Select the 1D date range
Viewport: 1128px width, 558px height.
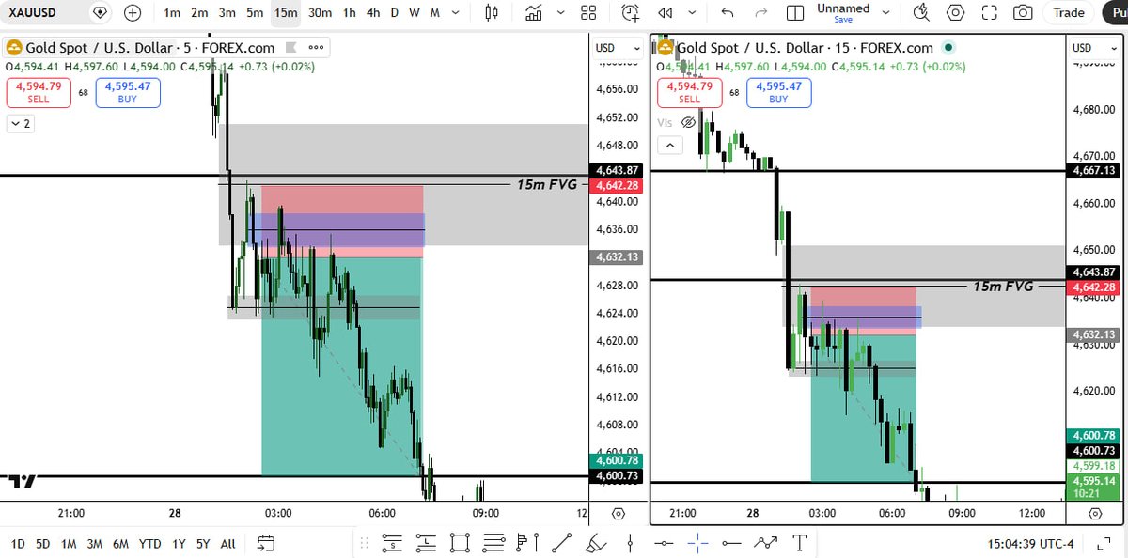tap(18, 543)
